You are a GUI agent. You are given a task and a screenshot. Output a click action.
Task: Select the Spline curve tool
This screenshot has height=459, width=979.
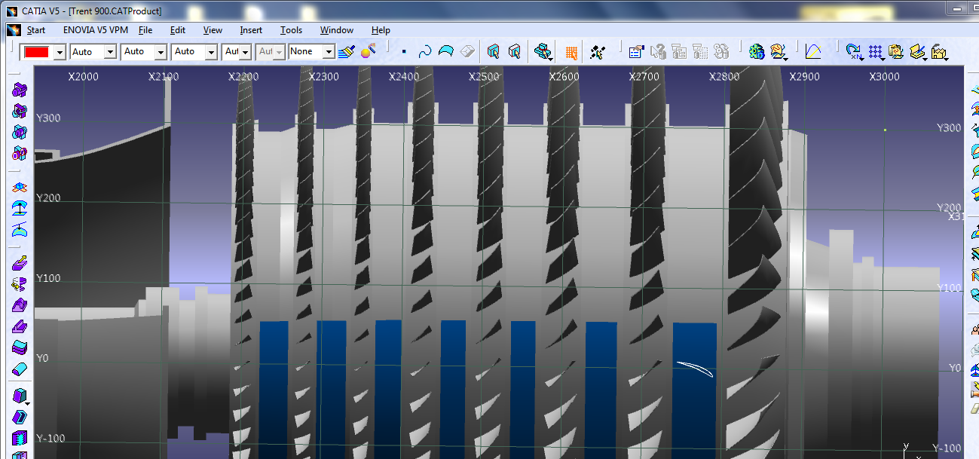coord(425,51)
